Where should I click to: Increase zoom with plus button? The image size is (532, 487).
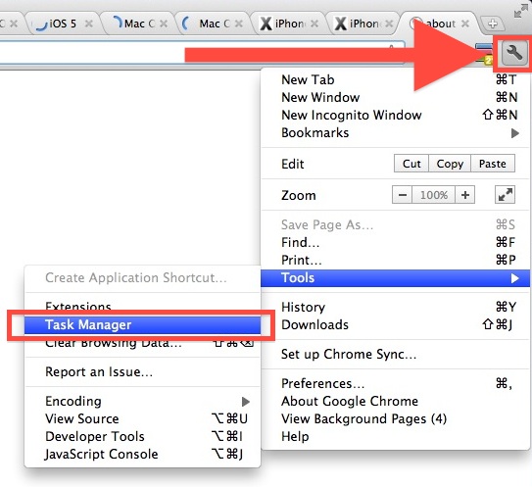click(464, 195)
